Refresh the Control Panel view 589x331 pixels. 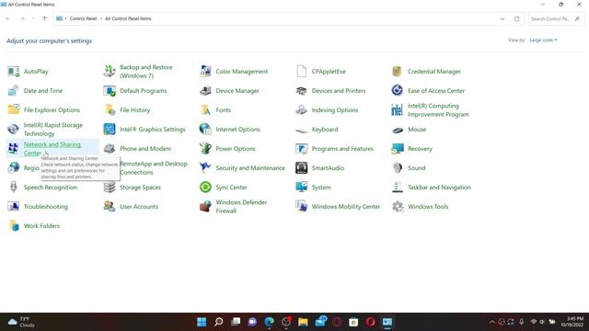coord(517,18)
